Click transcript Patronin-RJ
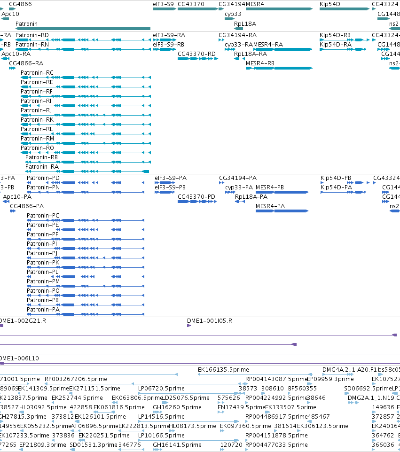The height and width of the screenshot is (452, 400). click(86, 115)
